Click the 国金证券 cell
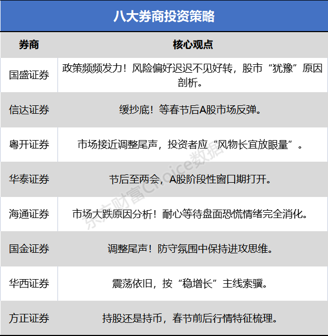The image size is (328, 336). pyautogui.click(x=29, y=249)
